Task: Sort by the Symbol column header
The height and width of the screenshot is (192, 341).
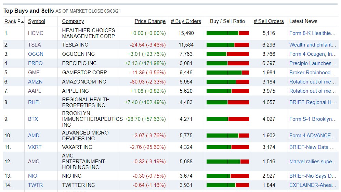Action: 37,21
